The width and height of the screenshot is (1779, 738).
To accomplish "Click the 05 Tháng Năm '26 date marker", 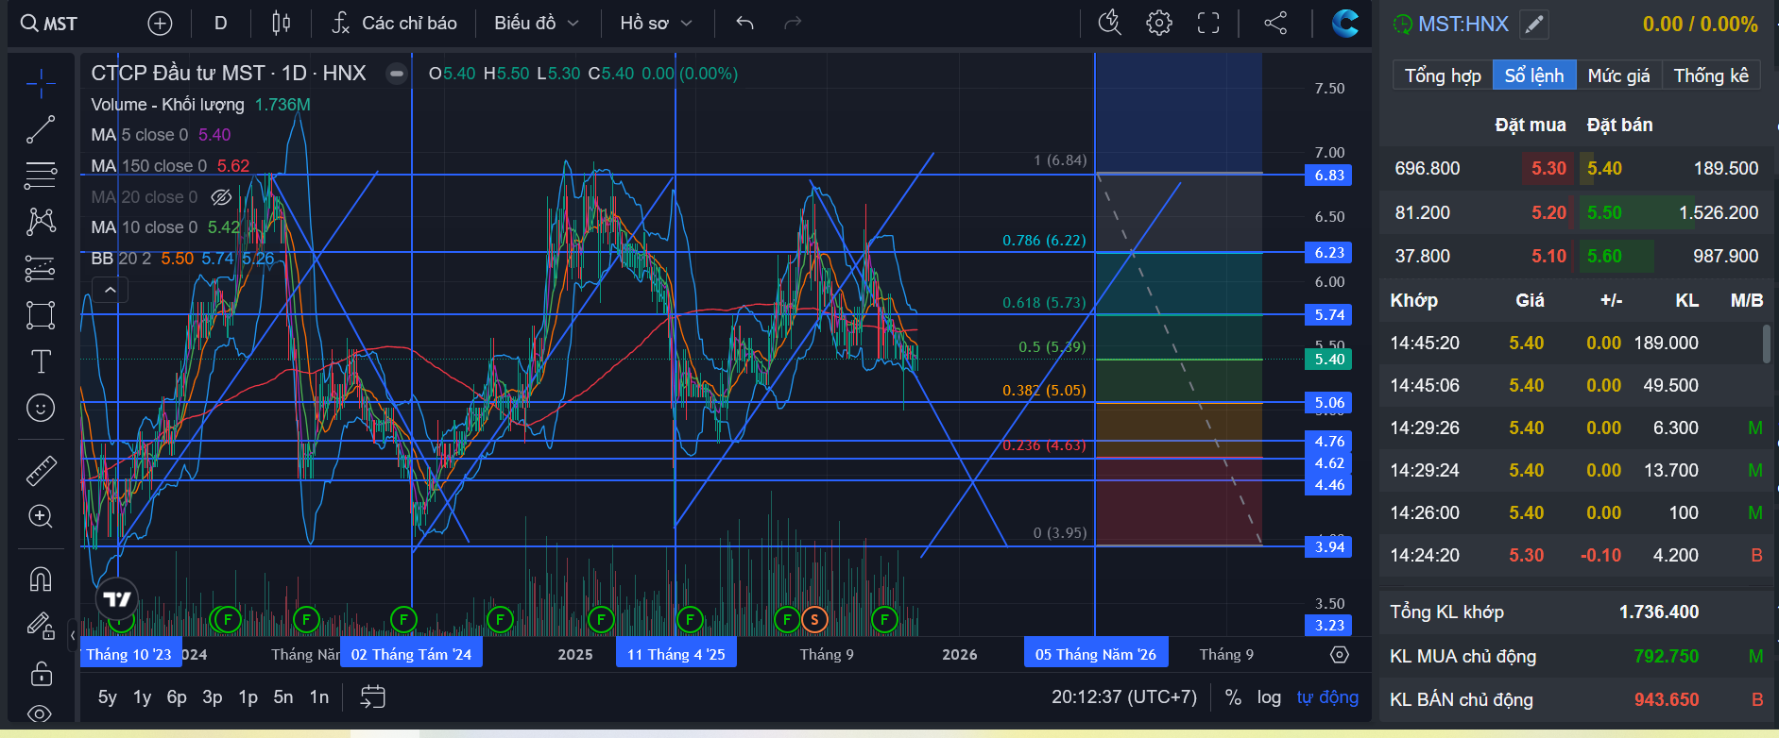I will [1096, 654].
